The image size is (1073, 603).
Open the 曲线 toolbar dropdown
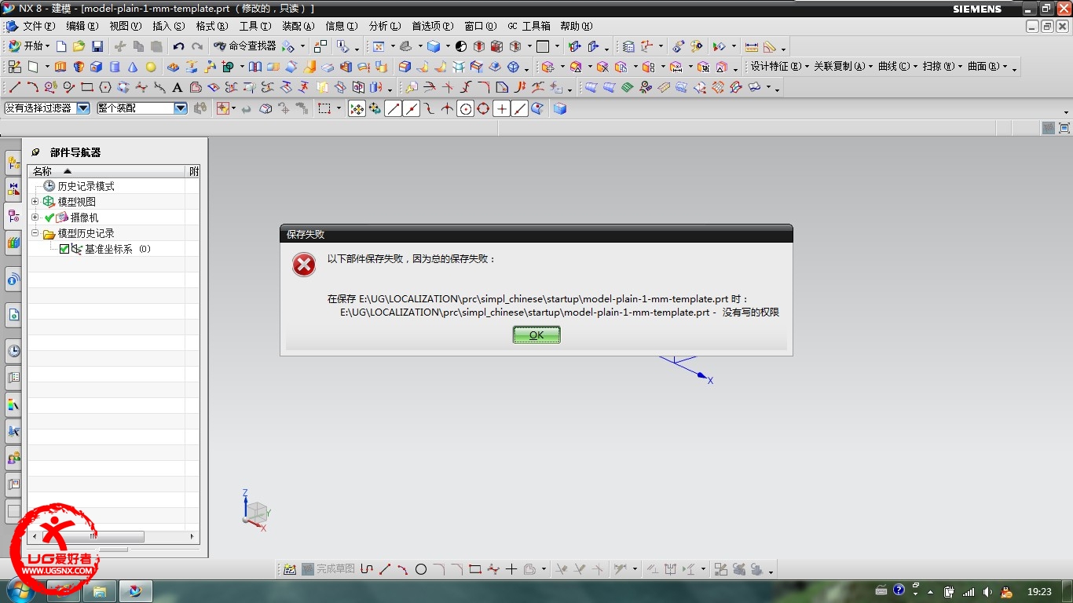click(x=897, y=67)
